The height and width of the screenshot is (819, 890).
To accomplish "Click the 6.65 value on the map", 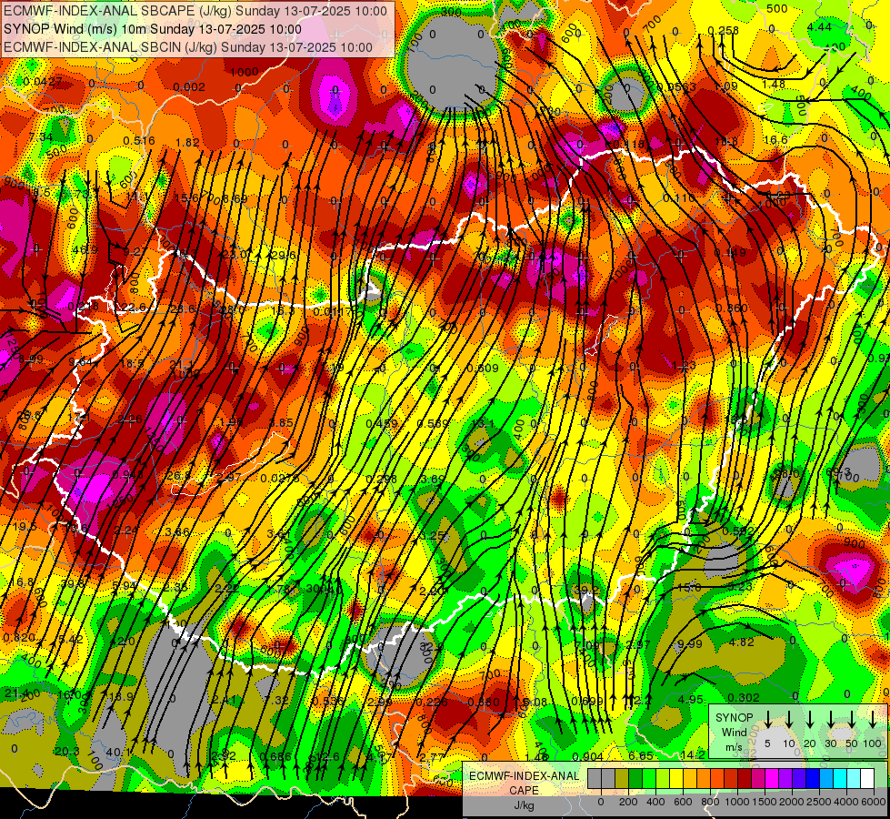I will (x=641, y=755).
